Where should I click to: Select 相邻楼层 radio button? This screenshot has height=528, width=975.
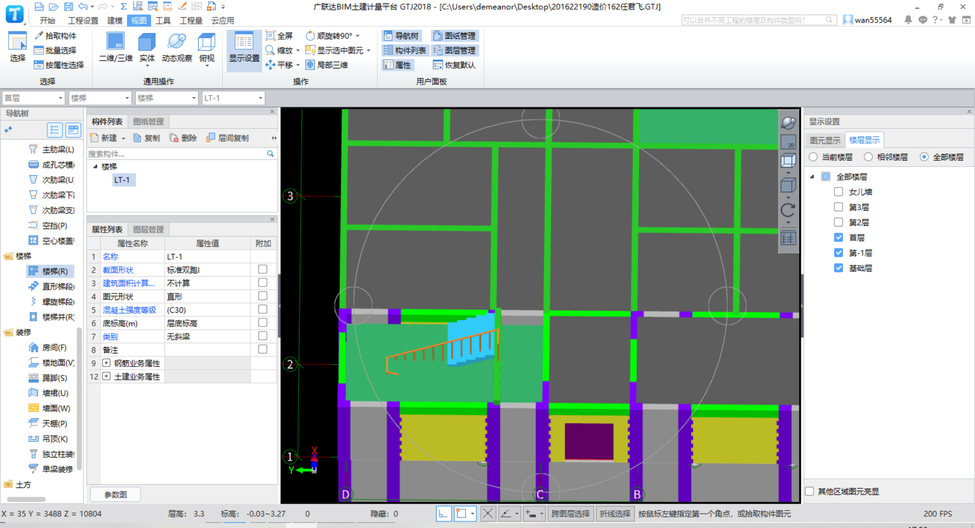pos(868,157)
